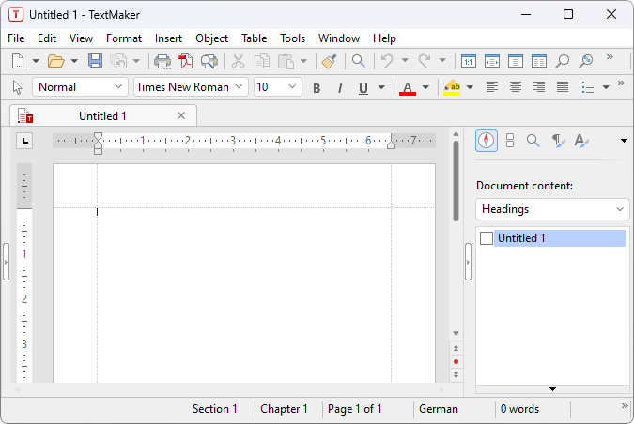Toggle bulleted list formatting
This screenshot has height=424, width=634.
[587, 87]
